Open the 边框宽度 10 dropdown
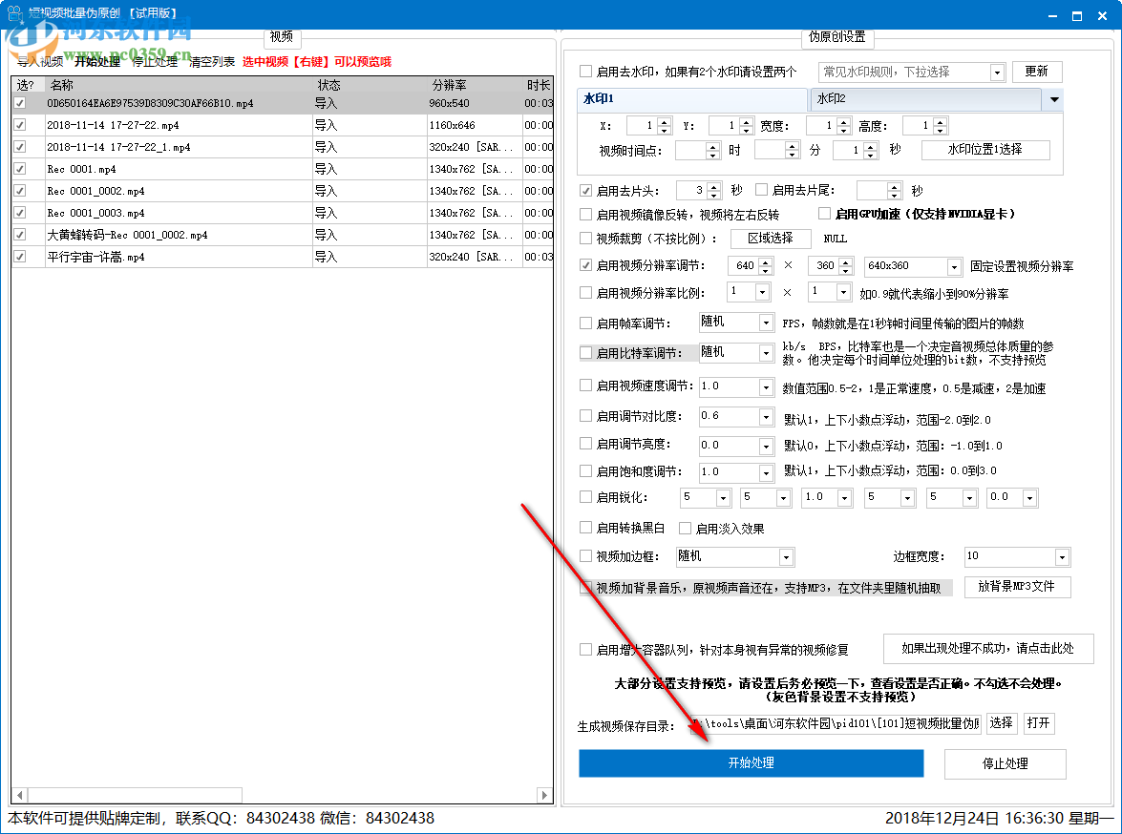Image resolution: width=1122 pixels, height=834 pixels. (x=1062, y=557)
